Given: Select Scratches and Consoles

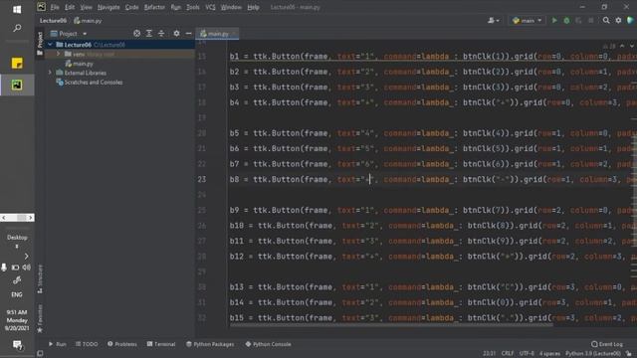Looking at the screenshot, I should (x=90, y=82).
